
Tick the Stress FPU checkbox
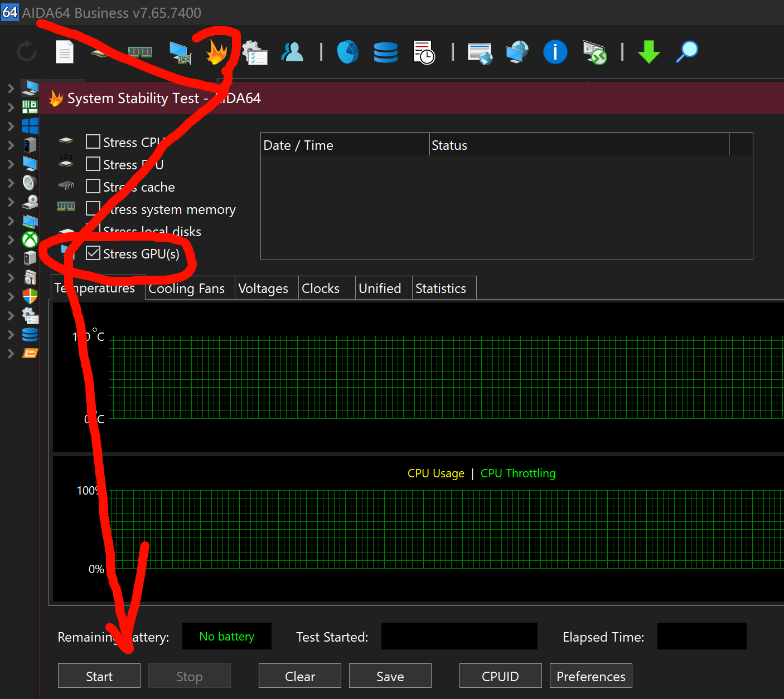[x=93, y=164]
